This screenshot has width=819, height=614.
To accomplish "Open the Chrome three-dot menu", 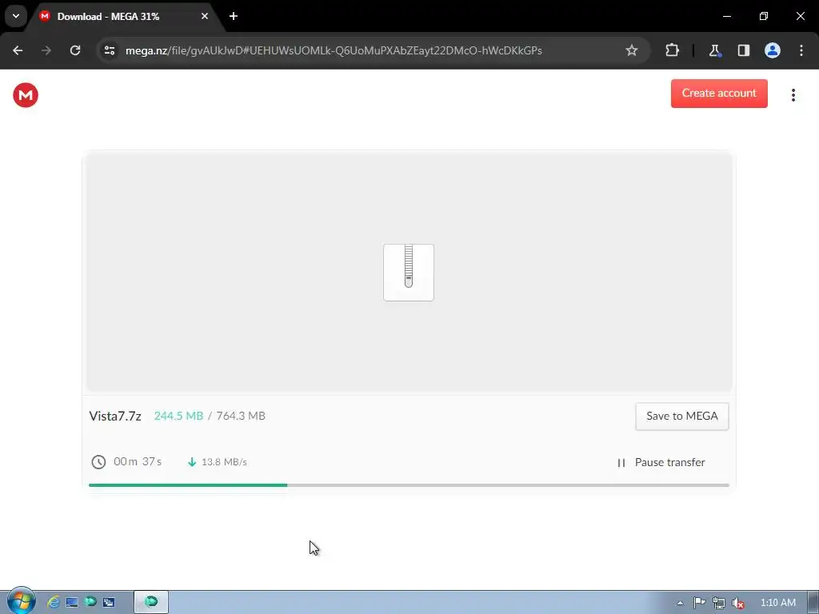I will pos(801,50).
